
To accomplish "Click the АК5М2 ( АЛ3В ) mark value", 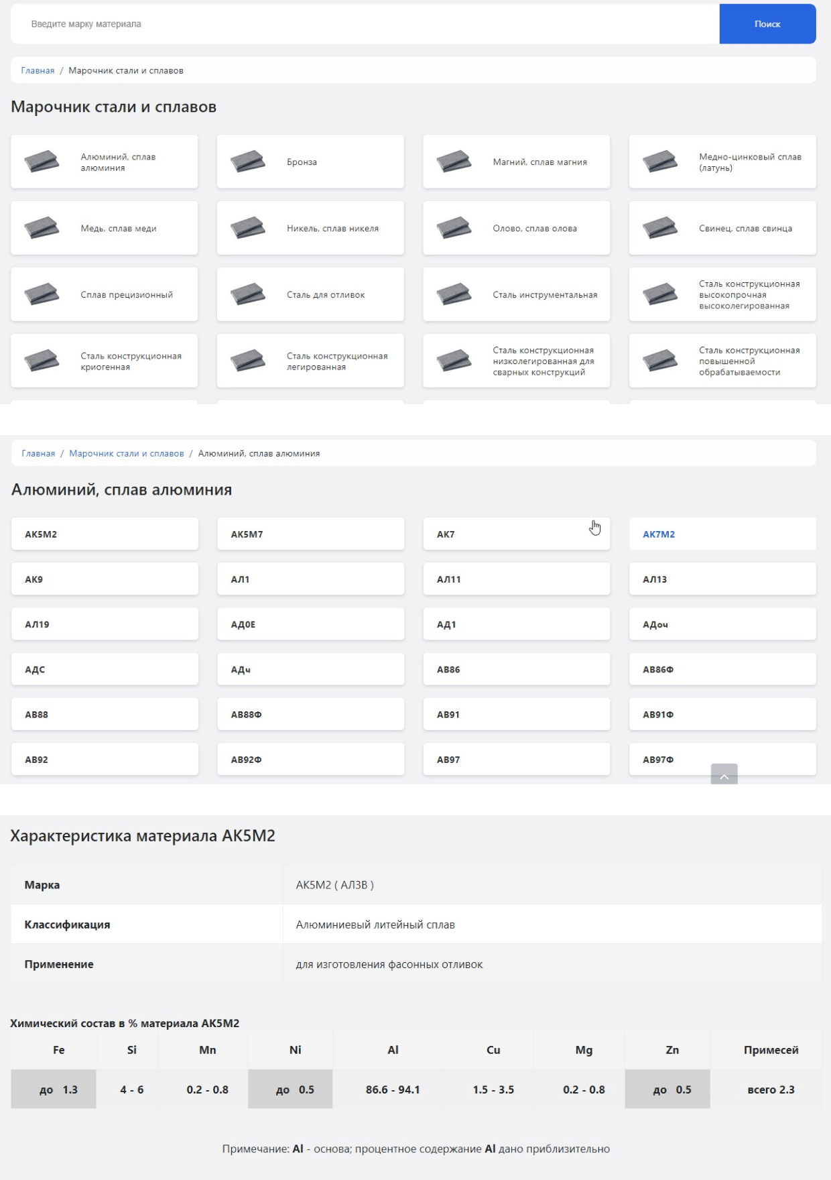I will (x=335, y=884).
